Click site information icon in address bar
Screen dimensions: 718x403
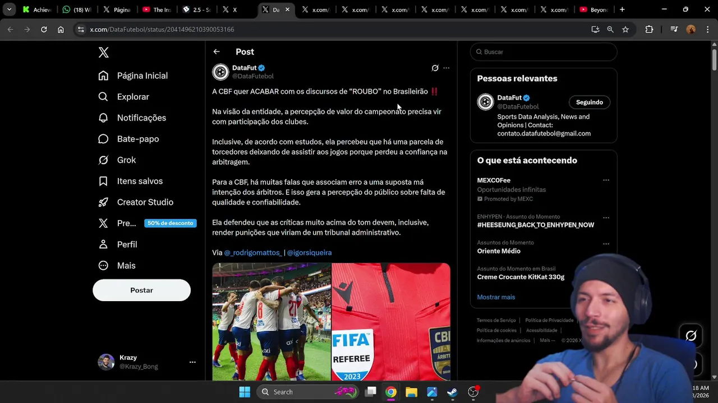[81, 29]
